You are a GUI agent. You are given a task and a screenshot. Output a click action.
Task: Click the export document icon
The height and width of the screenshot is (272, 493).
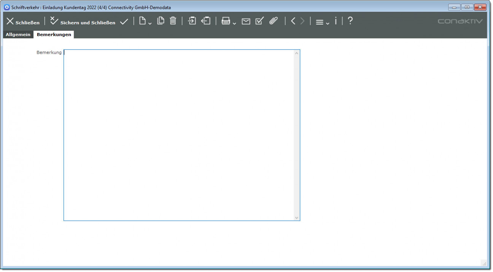pos(206,21)
